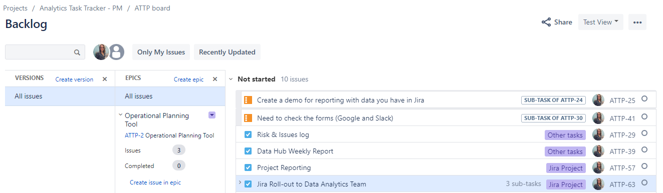Open issue key ATTP-63
Image resolution: width=663 pixels, height=193 pixels.
[622, 184]
